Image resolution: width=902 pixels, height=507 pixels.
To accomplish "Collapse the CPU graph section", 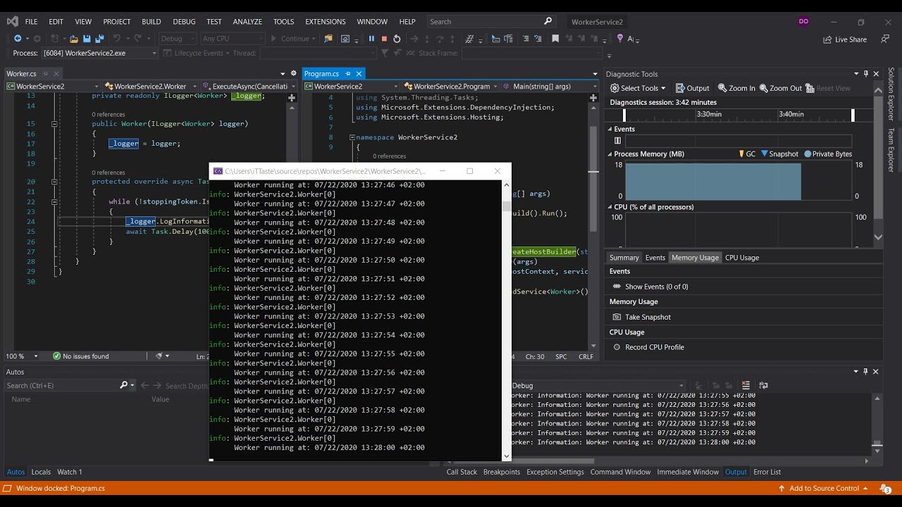I will (x=610, y=207).
